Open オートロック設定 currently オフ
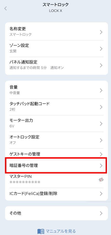111x235 pixels. [x=57, y=140]
